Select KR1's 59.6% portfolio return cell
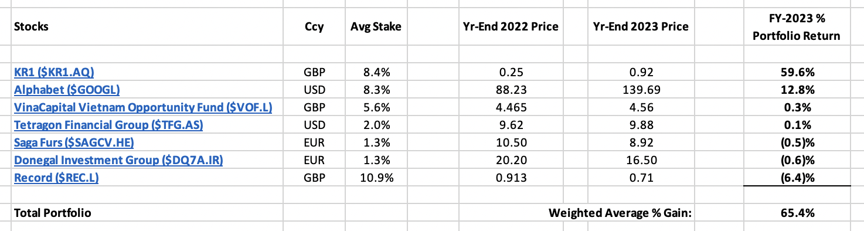864x231 pixels. coord(797,72)
